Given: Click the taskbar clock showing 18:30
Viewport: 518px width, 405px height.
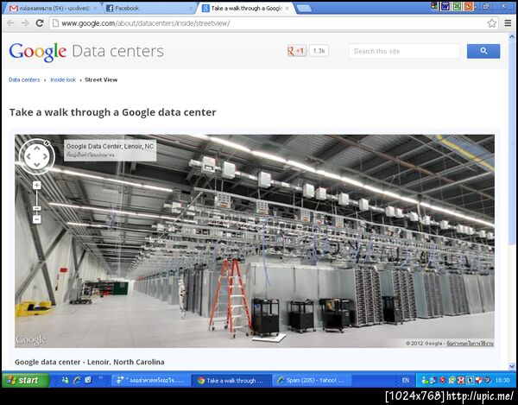Looking at the screenshot, I should point(502,381).
